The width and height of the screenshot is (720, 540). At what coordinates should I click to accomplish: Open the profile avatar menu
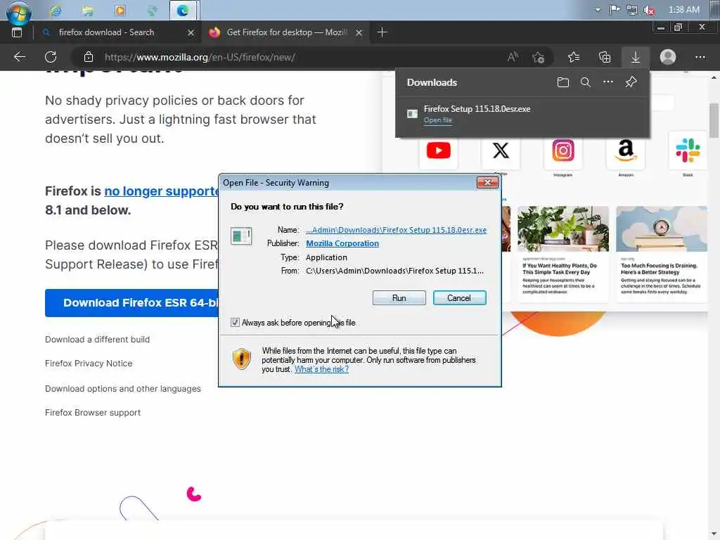coord(668,57)
